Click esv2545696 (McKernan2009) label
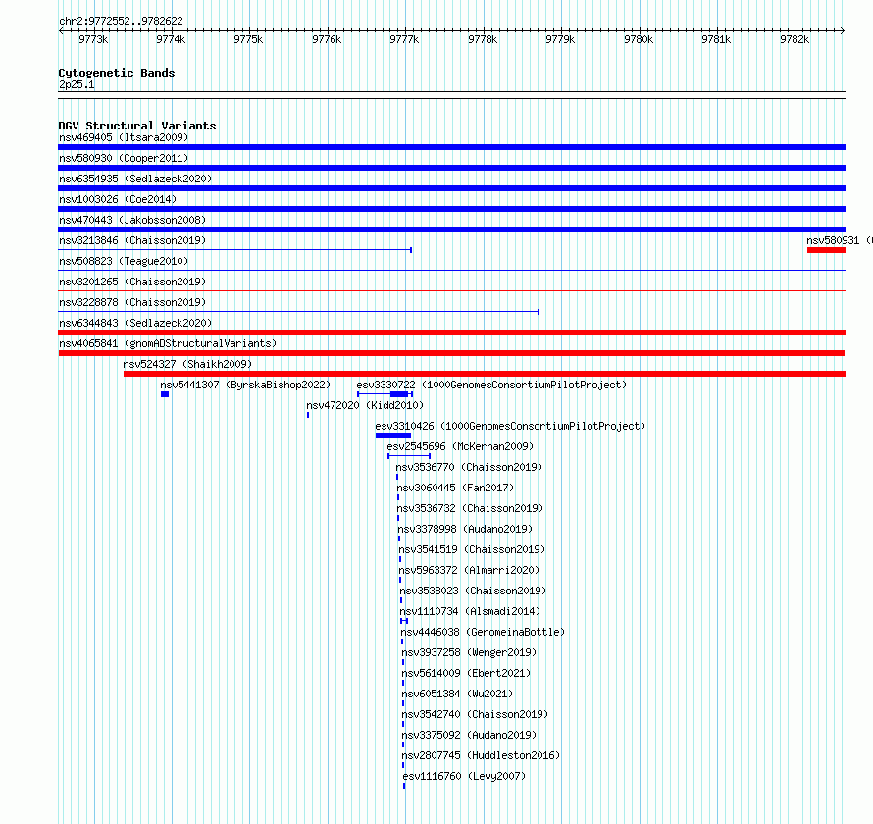The image size is (873, 824). click(x=460, y=446)
